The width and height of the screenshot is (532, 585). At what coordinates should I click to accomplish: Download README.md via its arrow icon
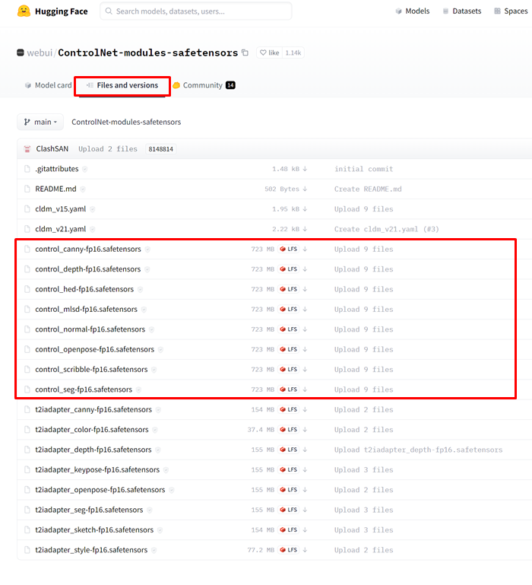pyautogui.click(x=305, y=189)
